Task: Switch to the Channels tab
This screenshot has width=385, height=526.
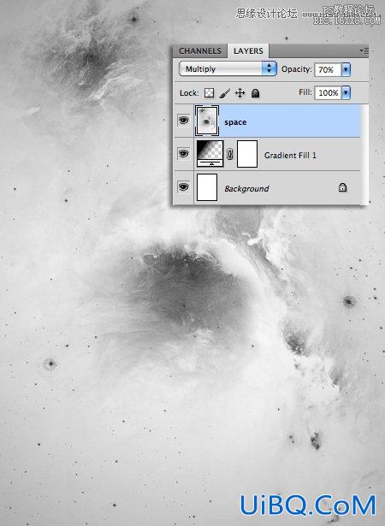Action: pyautogui.click(x=200, y=51)
